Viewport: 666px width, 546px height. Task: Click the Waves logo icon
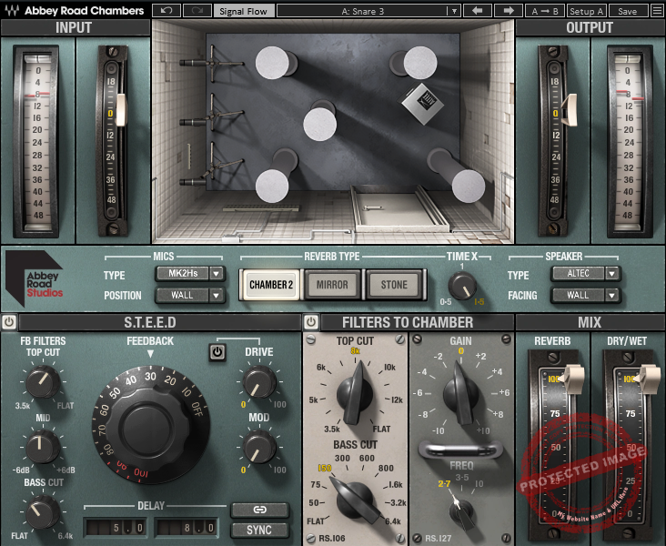point(12,11)
